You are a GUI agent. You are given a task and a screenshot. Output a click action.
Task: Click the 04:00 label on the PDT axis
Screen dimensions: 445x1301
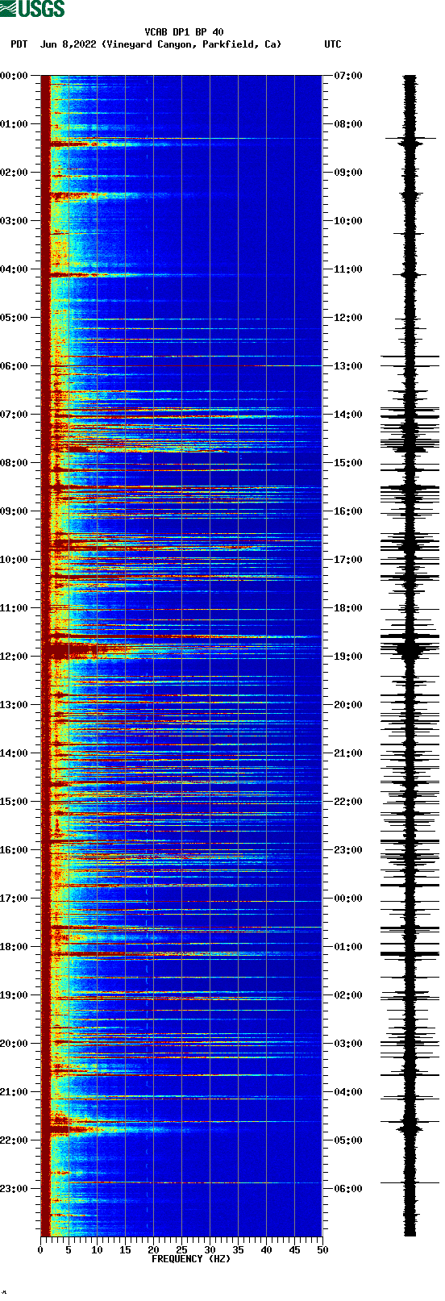14,269
